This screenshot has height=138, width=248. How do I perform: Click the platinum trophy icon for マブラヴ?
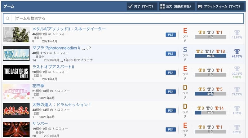tap(237, 51)
